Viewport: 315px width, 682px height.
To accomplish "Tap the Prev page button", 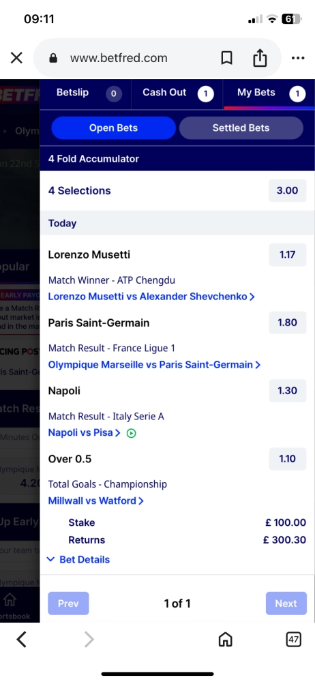I will point(68,604).
